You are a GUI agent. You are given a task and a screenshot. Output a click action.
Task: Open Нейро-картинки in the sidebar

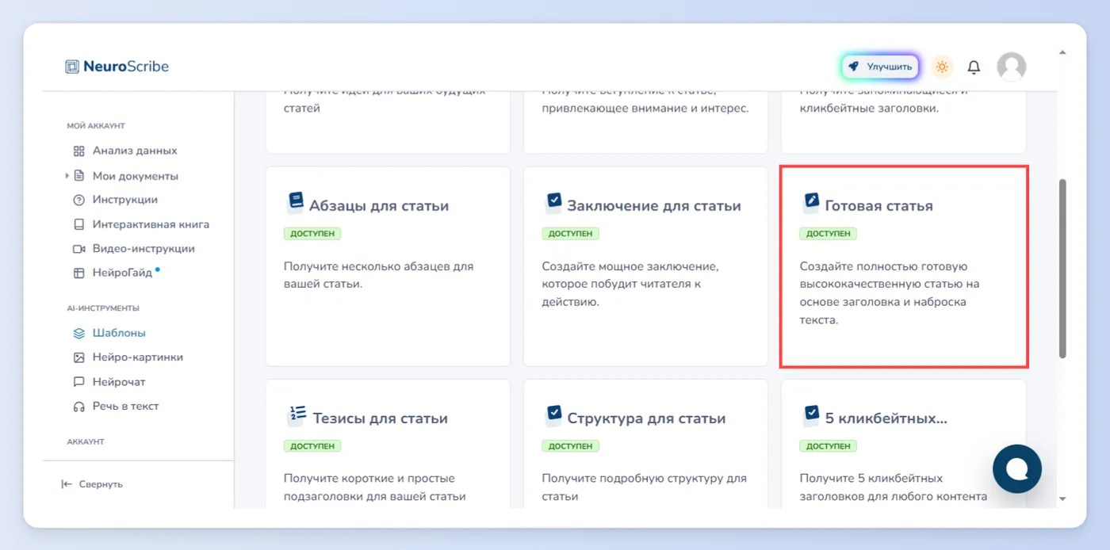[x=137, y=357]
